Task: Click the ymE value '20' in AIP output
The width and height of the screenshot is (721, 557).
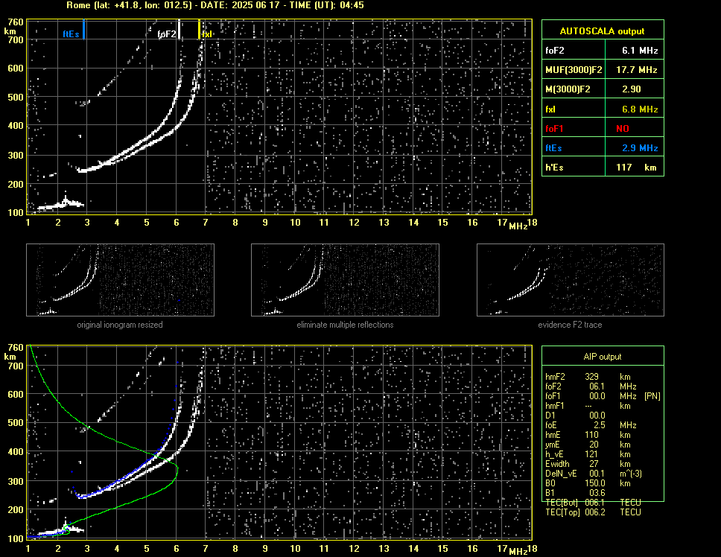Action: click(x=594, y=445)
